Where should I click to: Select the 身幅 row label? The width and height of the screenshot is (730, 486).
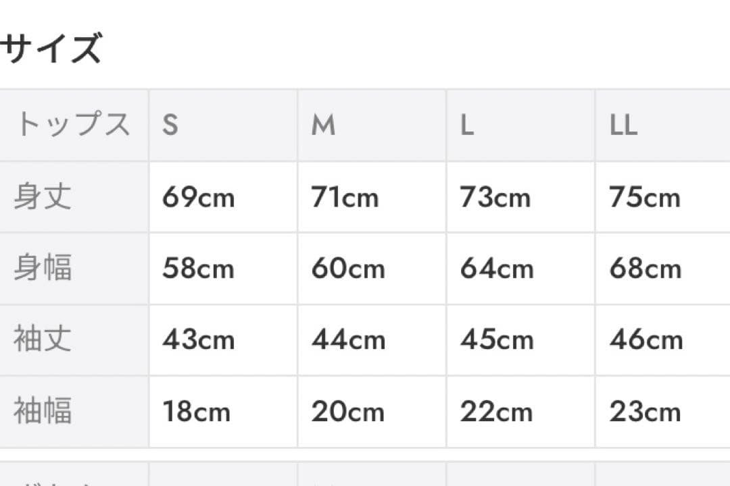click(43, 269)
